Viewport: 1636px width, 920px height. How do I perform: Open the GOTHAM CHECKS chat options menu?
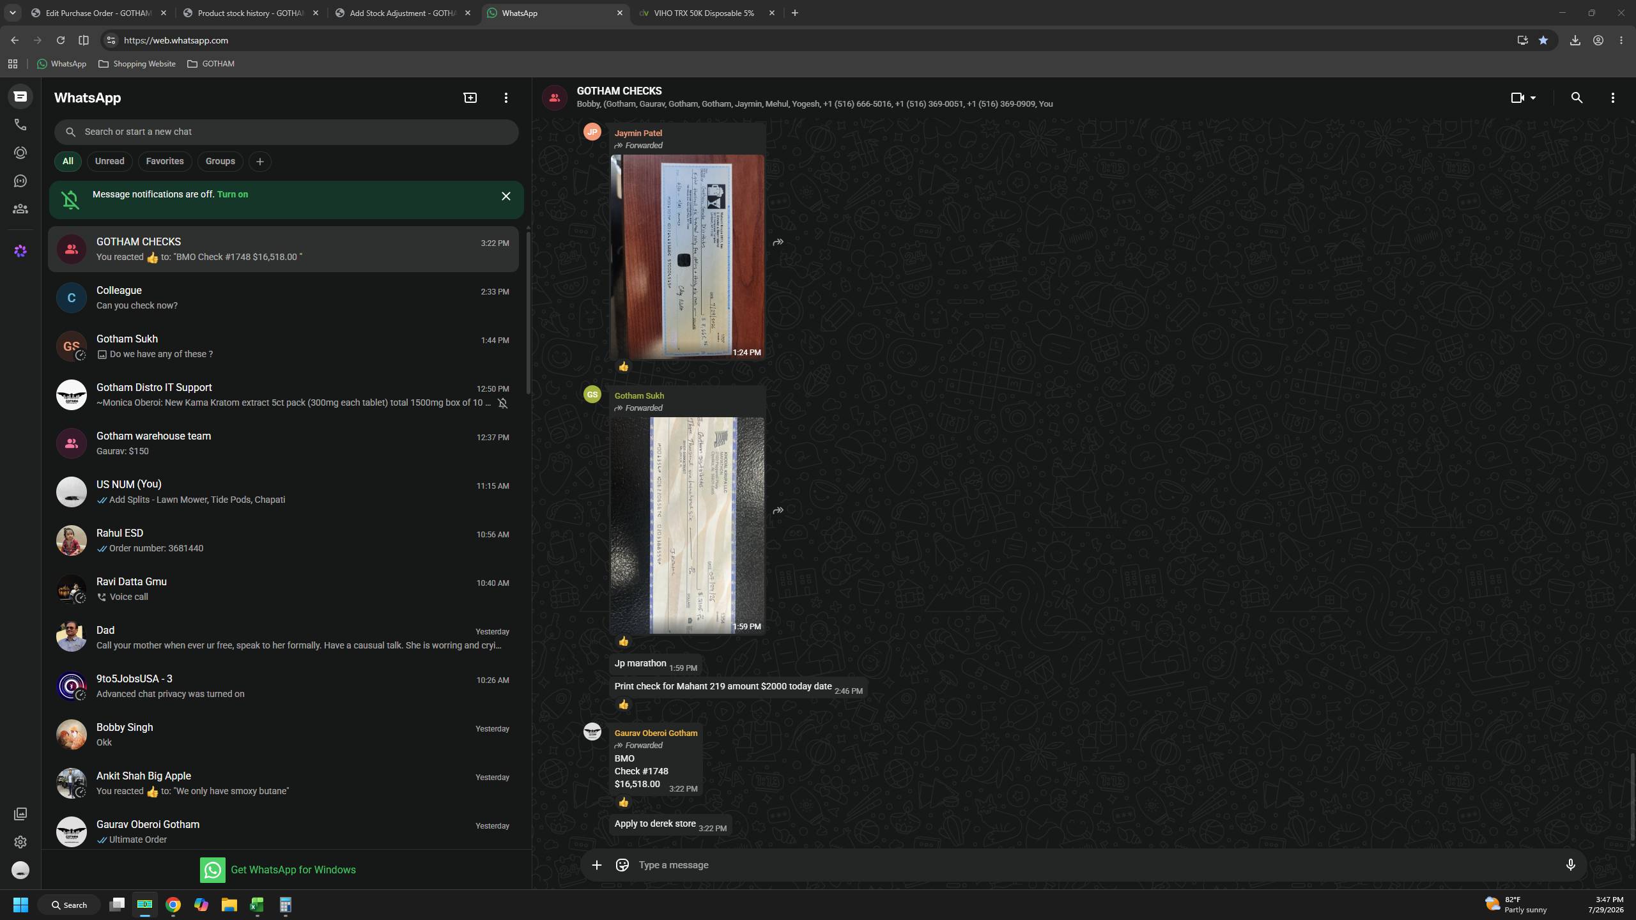[1612, 98]
